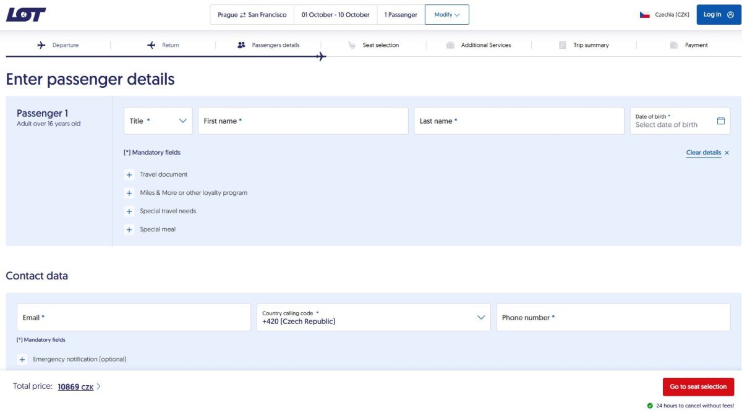Expand the Travel document section

[156, 175]
